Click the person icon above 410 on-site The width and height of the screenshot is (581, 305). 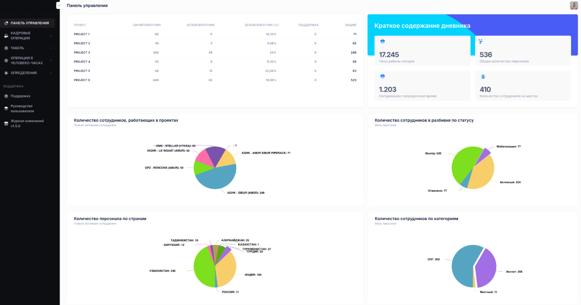(483, 76)
